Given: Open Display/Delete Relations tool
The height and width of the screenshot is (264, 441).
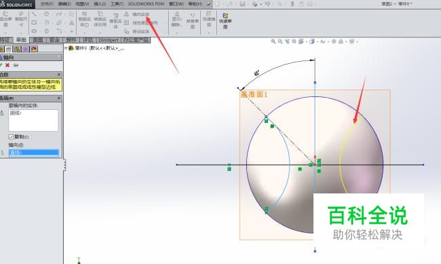Looking at the screenshot, I should 177,19.
